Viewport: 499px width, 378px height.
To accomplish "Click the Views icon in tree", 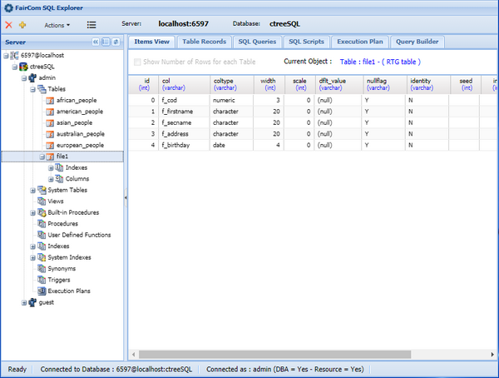I will coord(42,201).
